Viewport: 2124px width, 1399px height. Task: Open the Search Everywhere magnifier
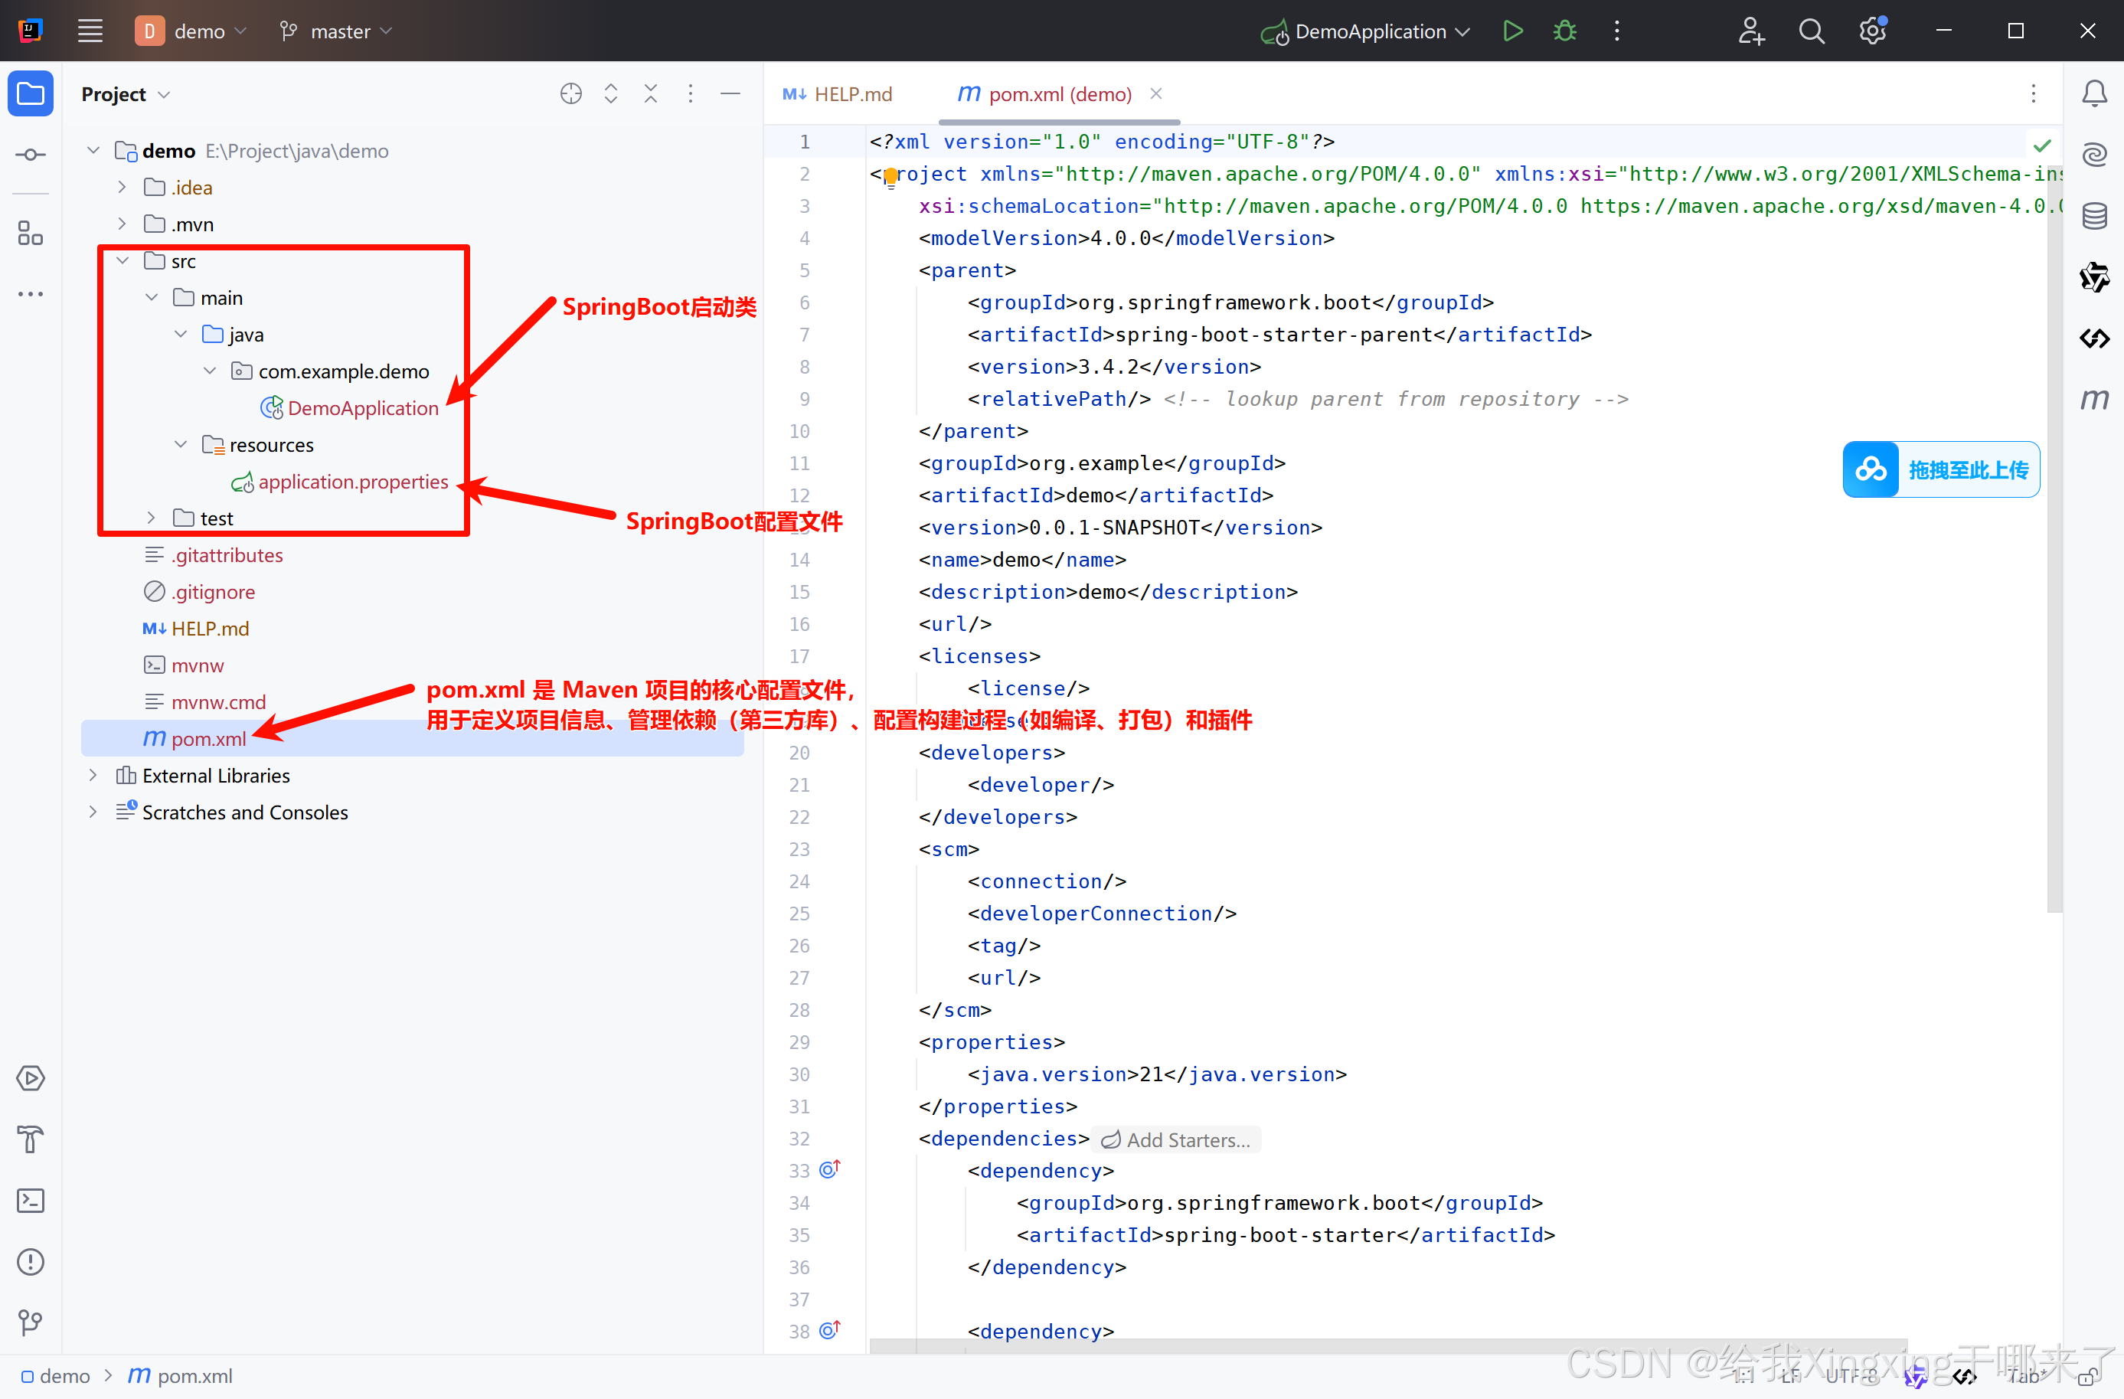click(1811, 31)
